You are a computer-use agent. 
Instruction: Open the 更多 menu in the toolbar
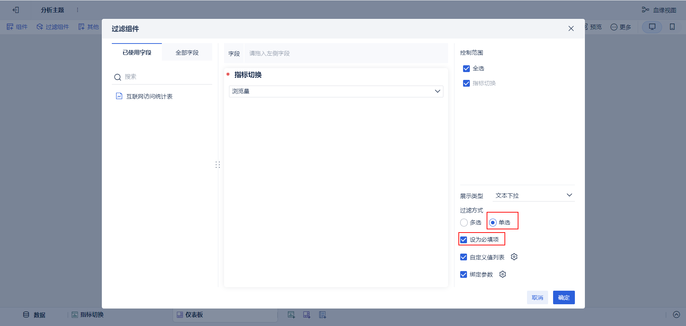[x=621, y=27]
